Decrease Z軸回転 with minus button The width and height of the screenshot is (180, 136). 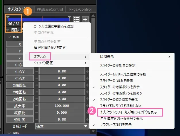tap(37, 99)
